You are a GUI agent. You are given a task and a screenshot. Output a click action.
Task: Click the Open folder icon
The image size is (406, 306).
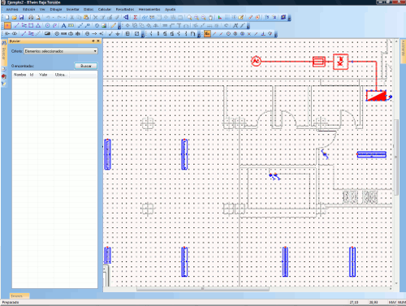click(15, 17)
